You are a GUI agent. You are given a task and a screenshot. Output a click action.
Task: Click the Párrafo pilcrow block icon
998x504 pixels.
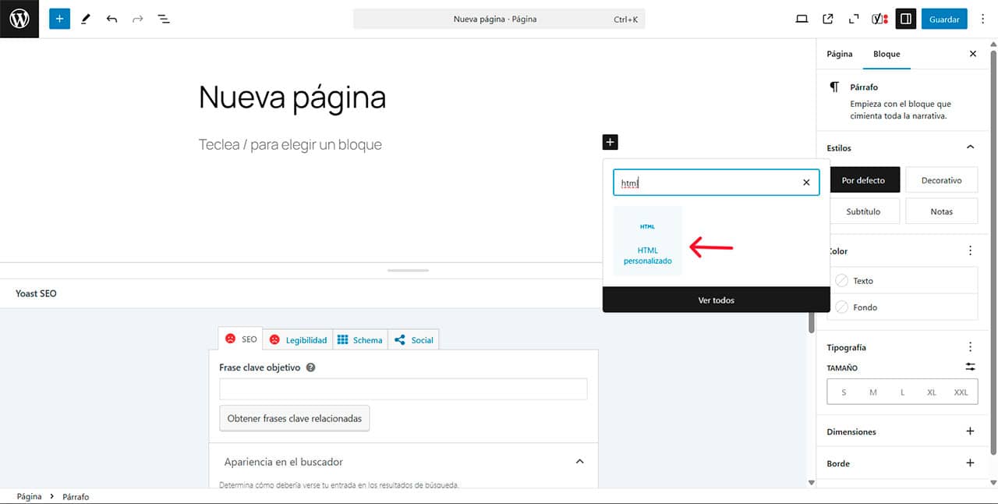[834, 87]
